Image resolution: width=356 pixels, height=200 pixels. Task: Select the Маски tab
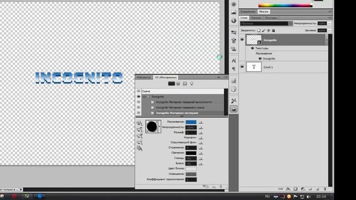[264, 12]
